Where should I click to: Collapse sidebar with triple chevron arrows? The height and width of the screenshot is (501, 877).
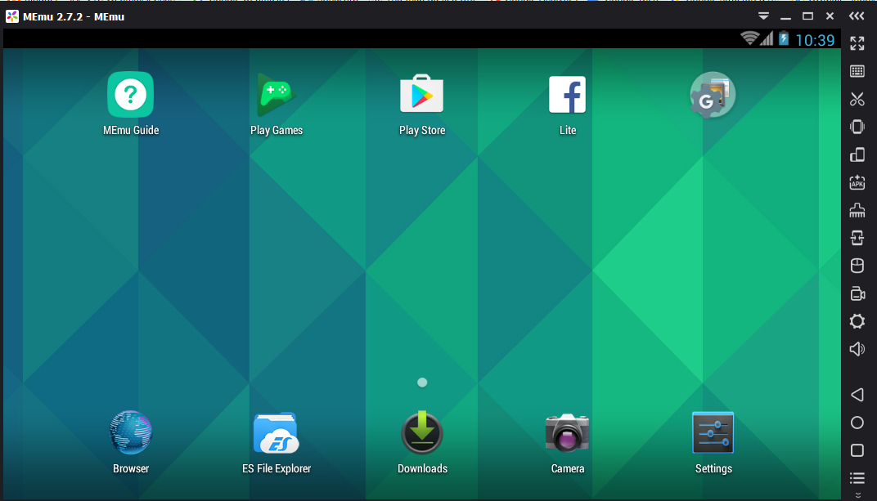pos(857,16)
